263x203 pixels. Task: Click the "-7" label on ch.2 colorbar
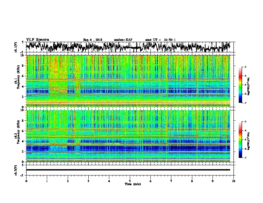pos(245,158)
